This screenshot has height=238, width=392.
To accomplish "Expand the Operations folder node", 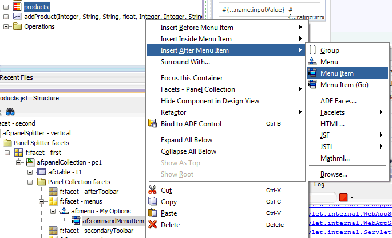I will 6,26.
